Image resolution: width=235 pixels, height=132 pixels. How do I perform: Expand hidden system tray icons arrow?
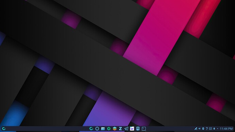pos(218,129)
